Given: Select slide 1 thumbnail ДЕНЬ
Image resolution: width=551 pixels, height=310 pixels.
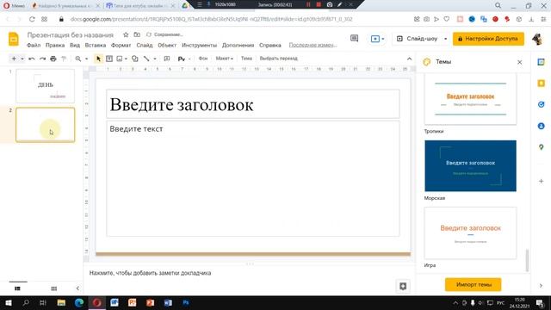Looking at the screenshot, I should [x=46, y=86].
